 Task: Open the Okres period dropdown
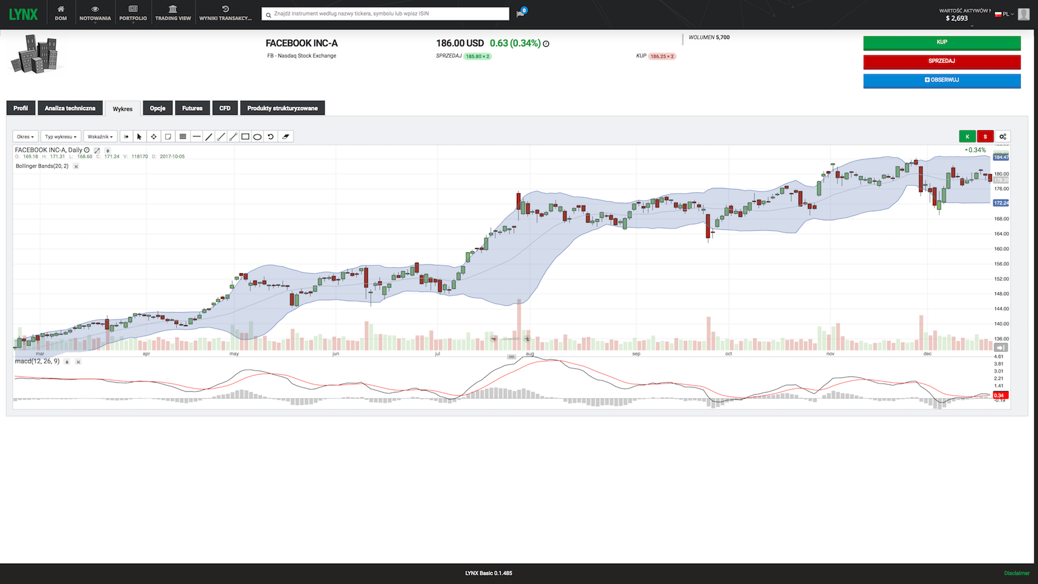tap(25, 137)
